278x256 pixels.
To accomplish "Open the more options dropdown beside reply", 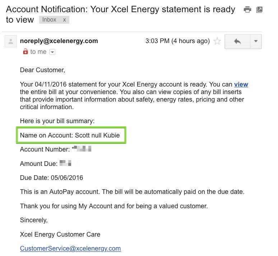I will (x=256, y=42).
